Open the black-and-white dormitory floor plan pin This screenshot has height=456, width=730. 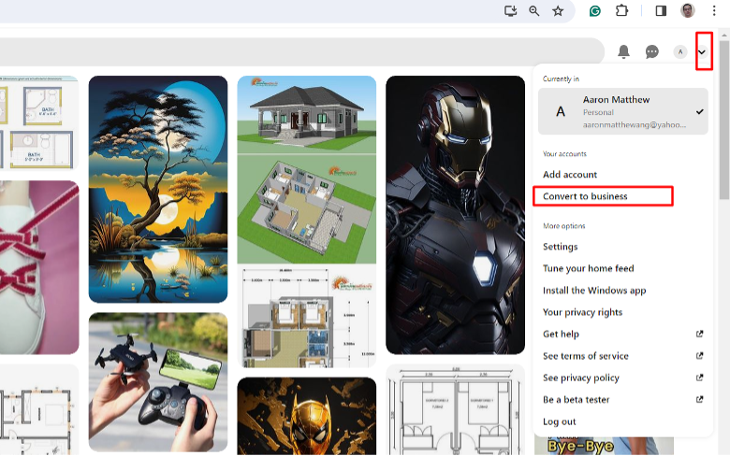pos(456,409)
